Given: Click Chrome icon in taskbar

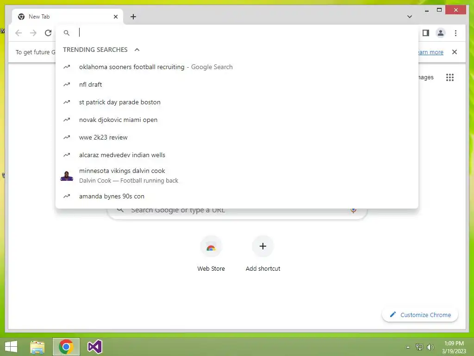Looking at the screenshot, I should pyautogui.click(x=66, y=347).
